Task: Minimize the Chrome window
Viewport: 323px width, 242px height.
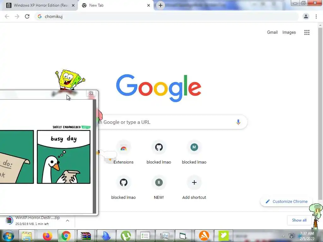Action: (x=295, y=3)
